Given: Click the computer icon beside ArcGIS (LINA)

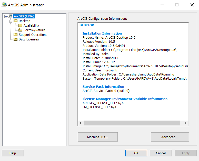Looking at the screenshot, I should click(x=11, y=16).
